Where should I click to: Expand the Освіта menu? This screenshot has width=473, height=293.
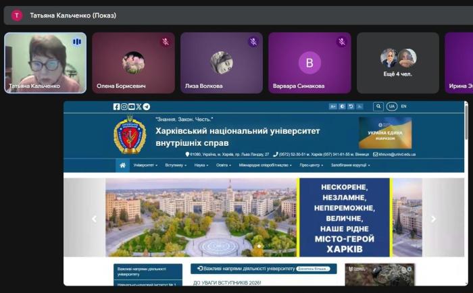[x=224, y=165]
